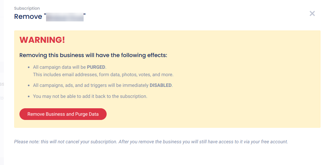Click the word Remove in the title
328x165 pixels.
(28, 17)
